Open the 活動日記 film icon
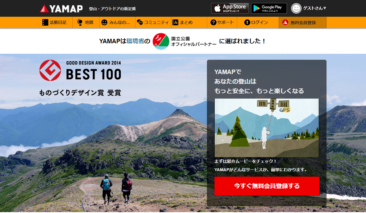366x213 pixels. click(x=45, y=22)
